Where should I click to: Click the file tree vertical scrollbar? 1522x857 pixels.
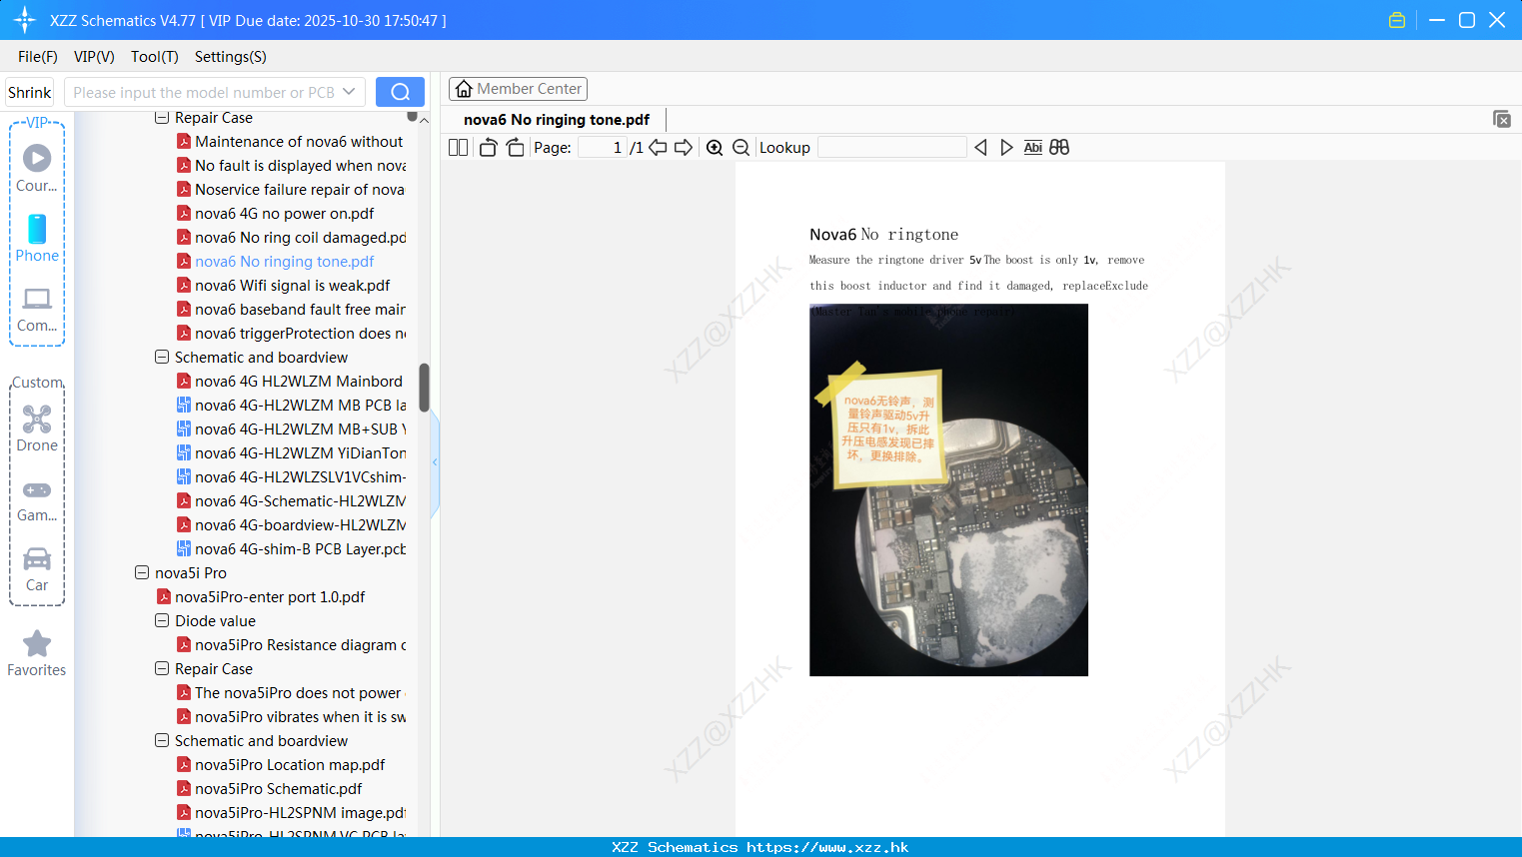coord(424,388)
